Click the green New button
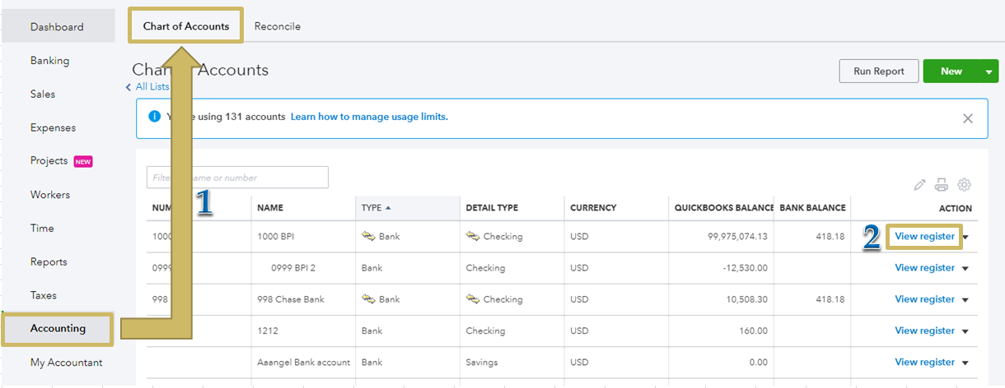The image size is (1005, 388). (x=951, y=72)
